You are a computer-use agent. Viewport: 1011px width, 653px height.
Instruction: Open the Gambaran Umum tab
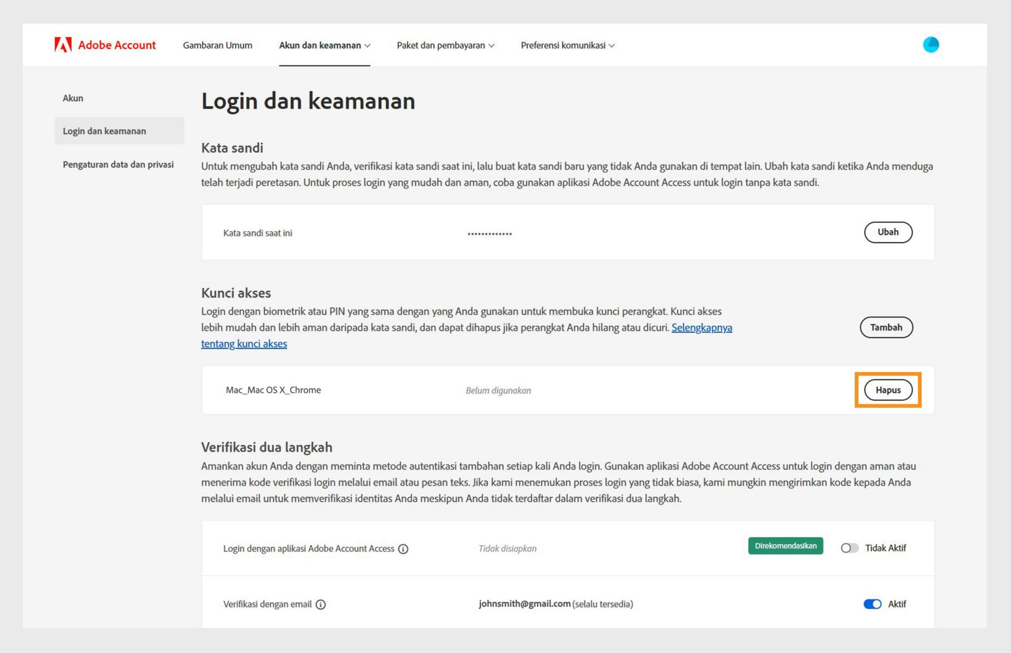217,45
